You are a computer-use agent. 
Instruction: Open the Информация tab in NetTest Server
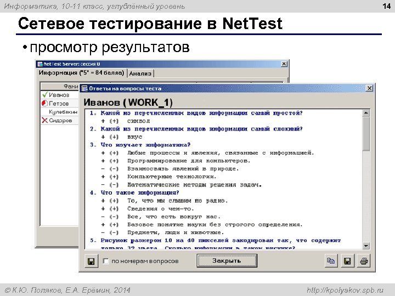click(x=81, y=73)
